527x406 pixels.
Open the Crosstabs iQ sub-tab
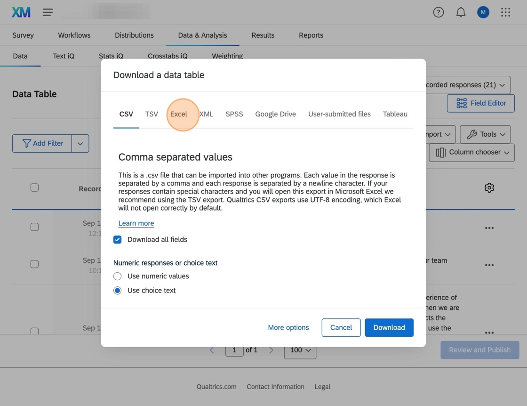point(168,56)
